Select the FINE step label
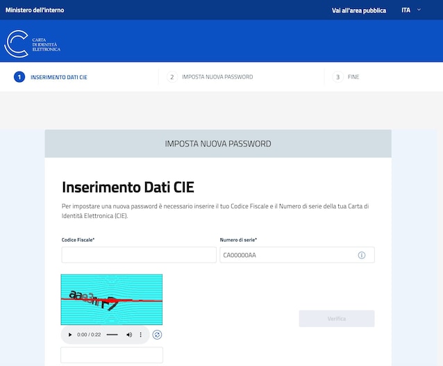This screenshot has height=366, width=443. pos(353,77)
